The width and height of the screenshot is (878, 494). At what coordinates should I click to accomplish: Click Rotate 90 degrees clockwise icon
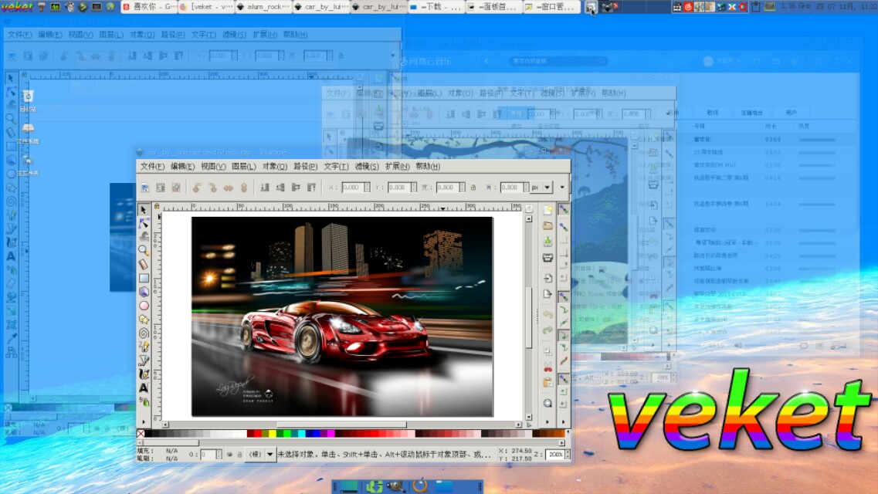(x=212, y=188)
